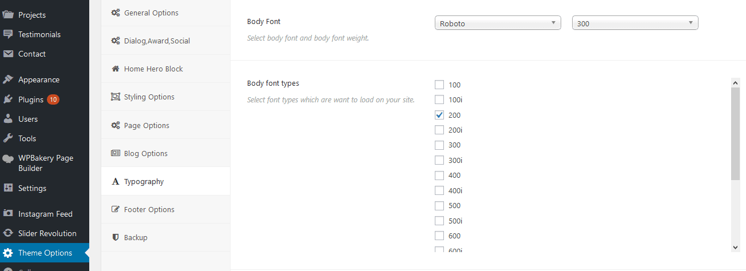The image size is (746, 271).
Task: Click the Appearance paintbrush icon
Action: pyautogui.click(x=8, y=79)
